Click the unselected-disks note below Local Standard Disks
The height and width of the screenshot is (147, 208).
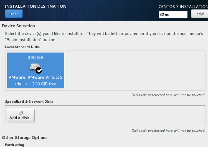tap(168, 95)
